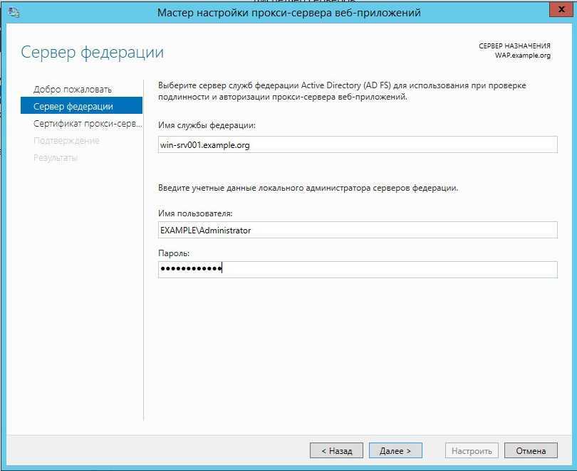
Task: Click the large "Сервер федерации" page heading
Action: click(93, 53)
